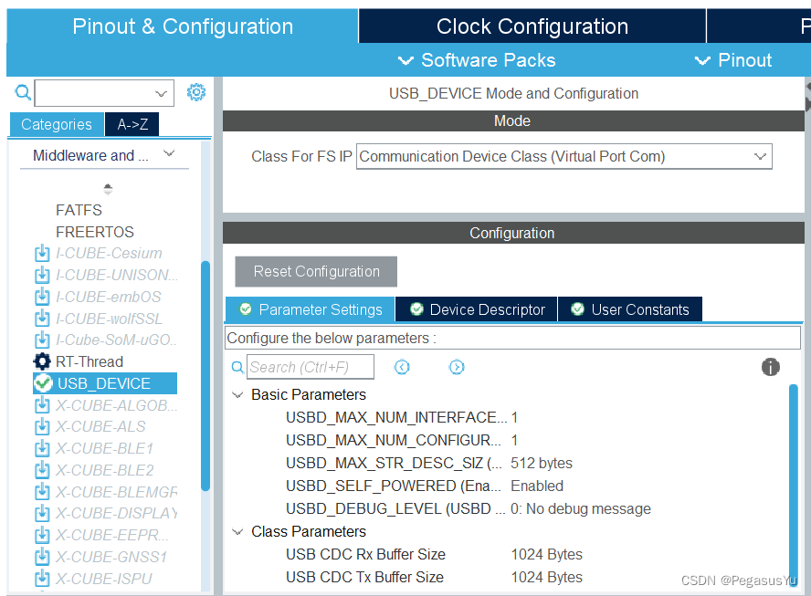Viewport: 811px width, 596px height.
Task: Click USBD_MAX_NUM_CONFIGUR value 1
Action: [514, 441]
